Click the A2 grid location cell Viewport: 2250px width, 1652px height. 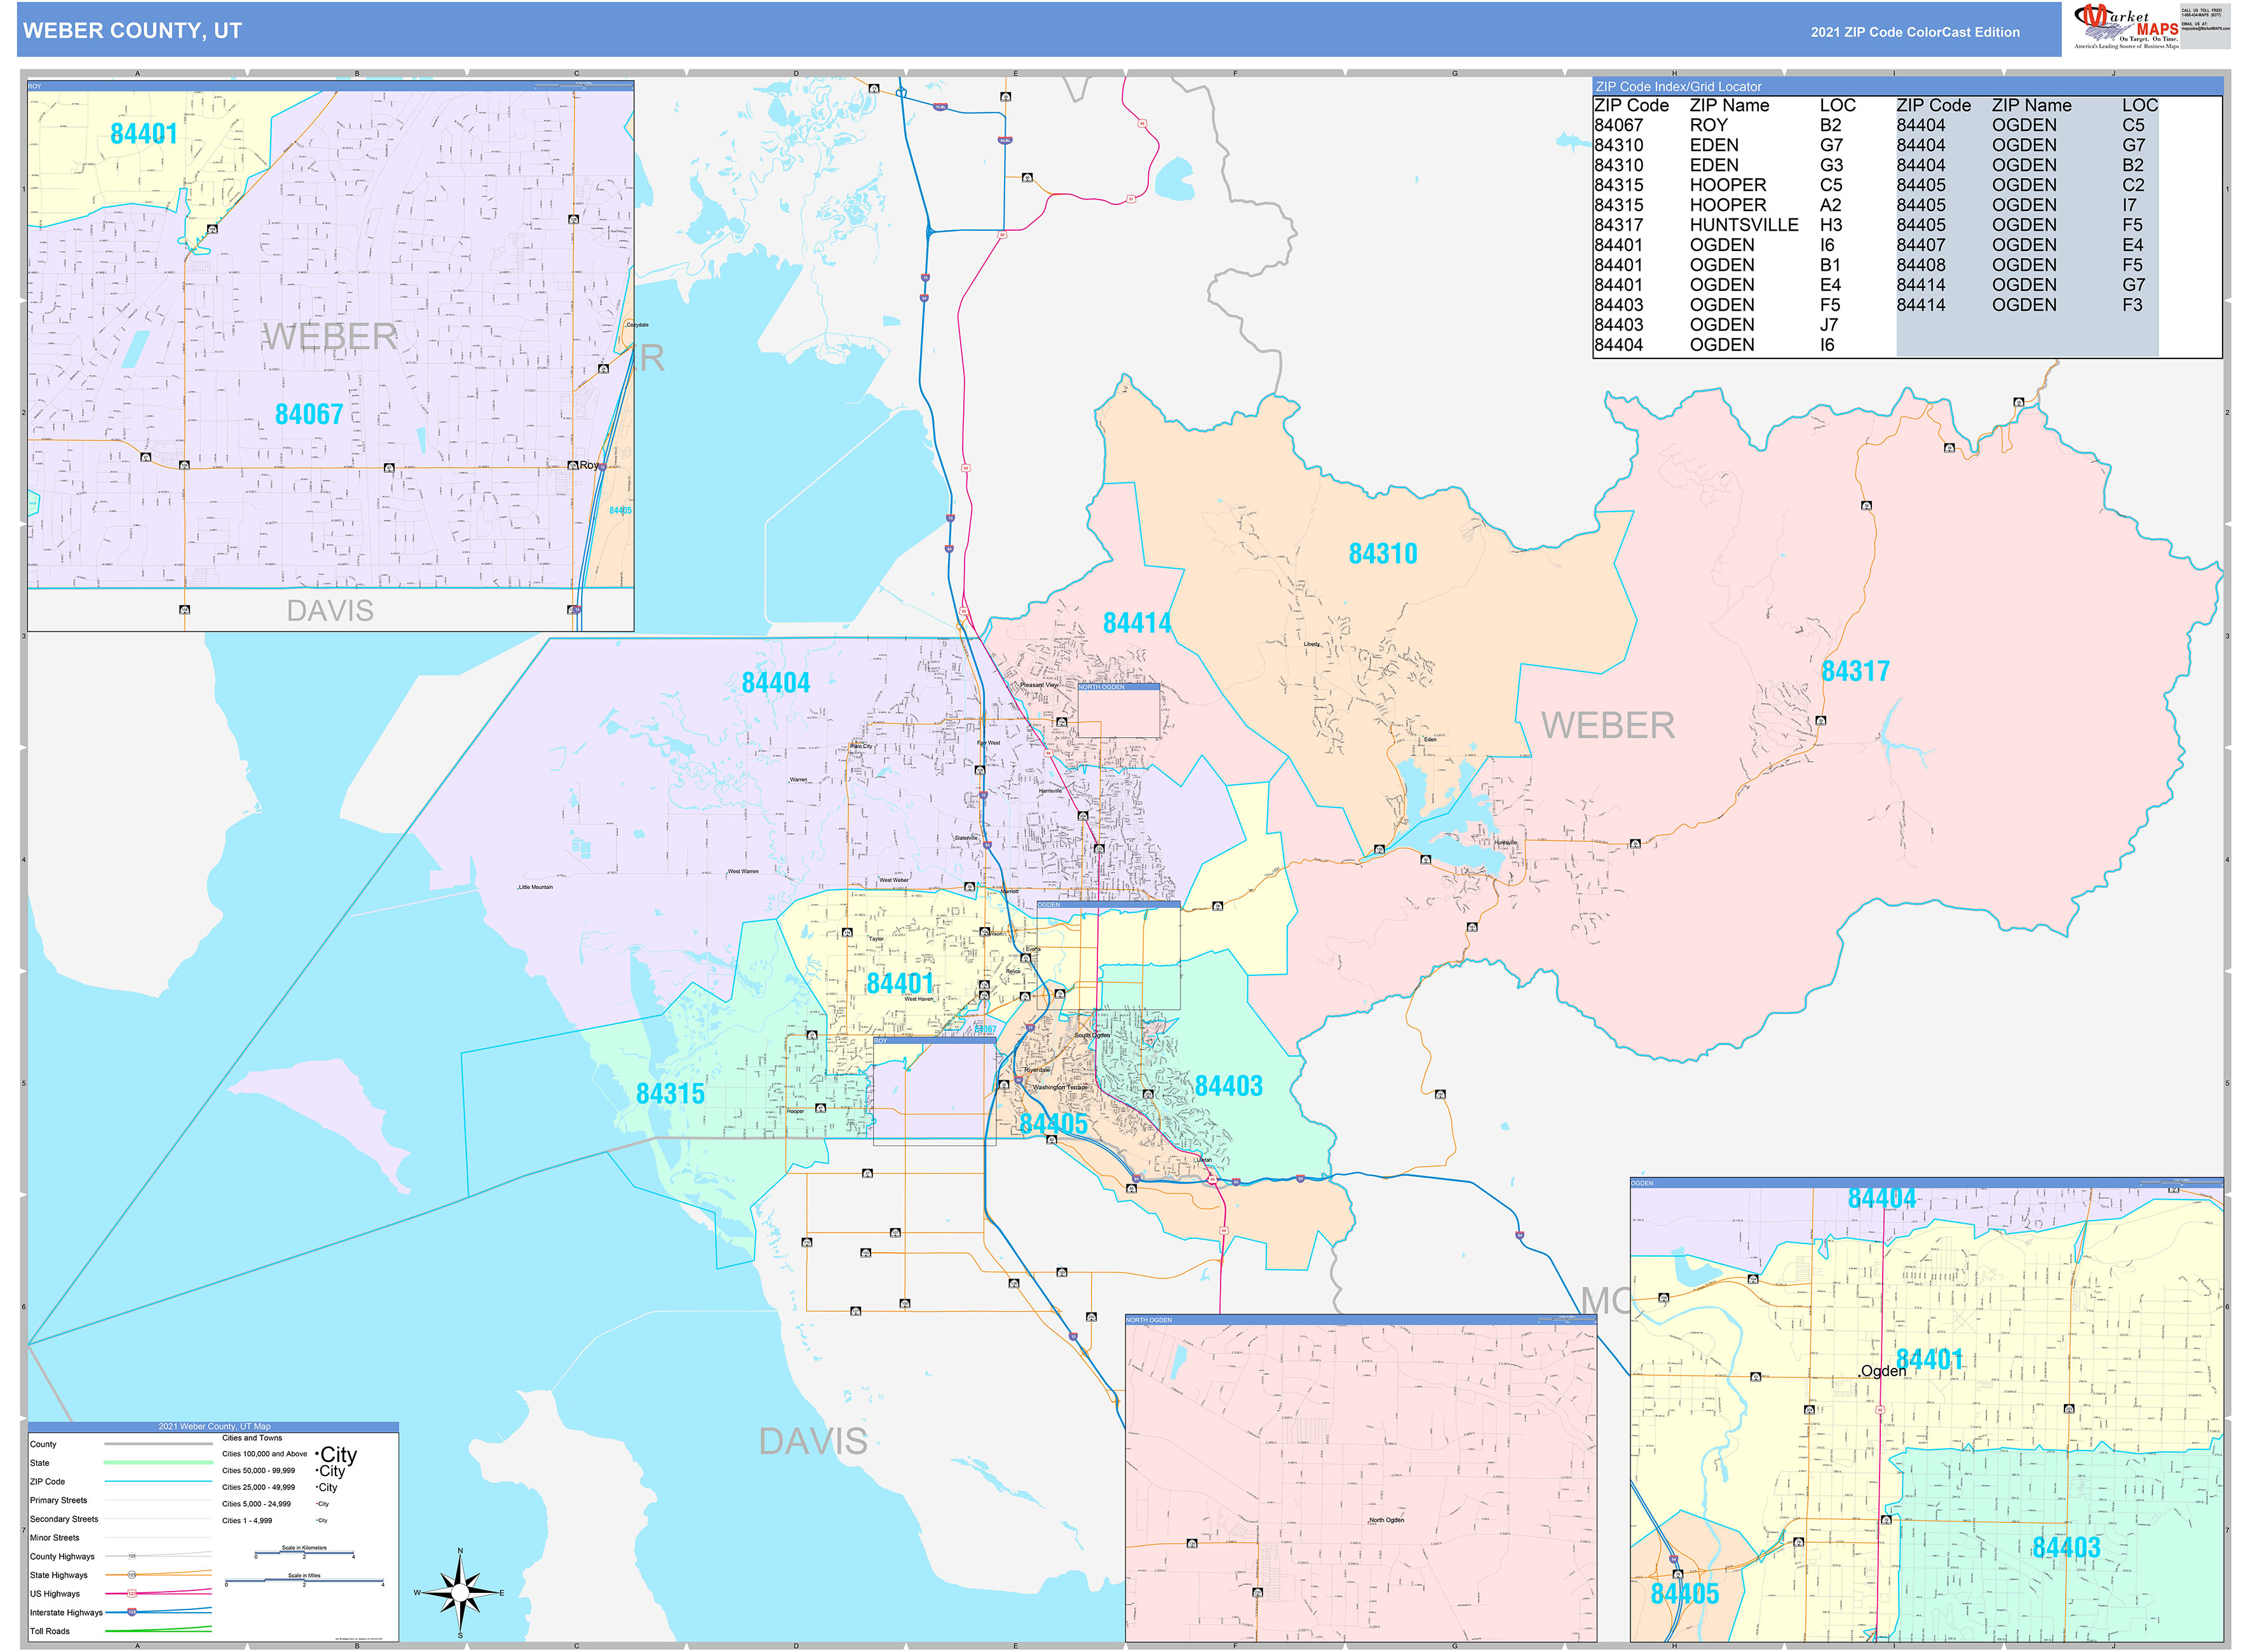[x=1830, y=205]
